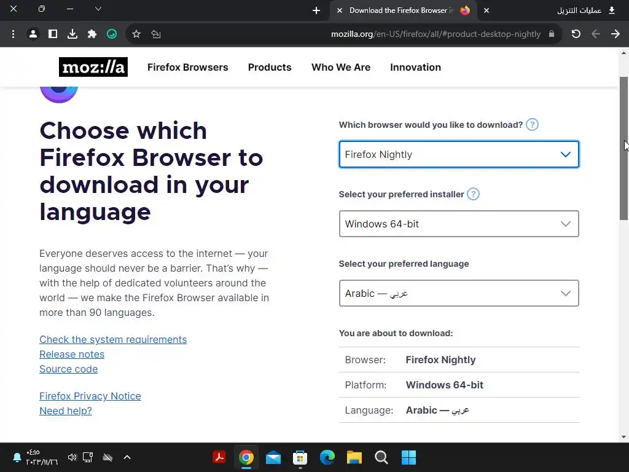Open the tab search chevron in the title bar
Viewport: 629px width, 472px height.
pos(98,9)
